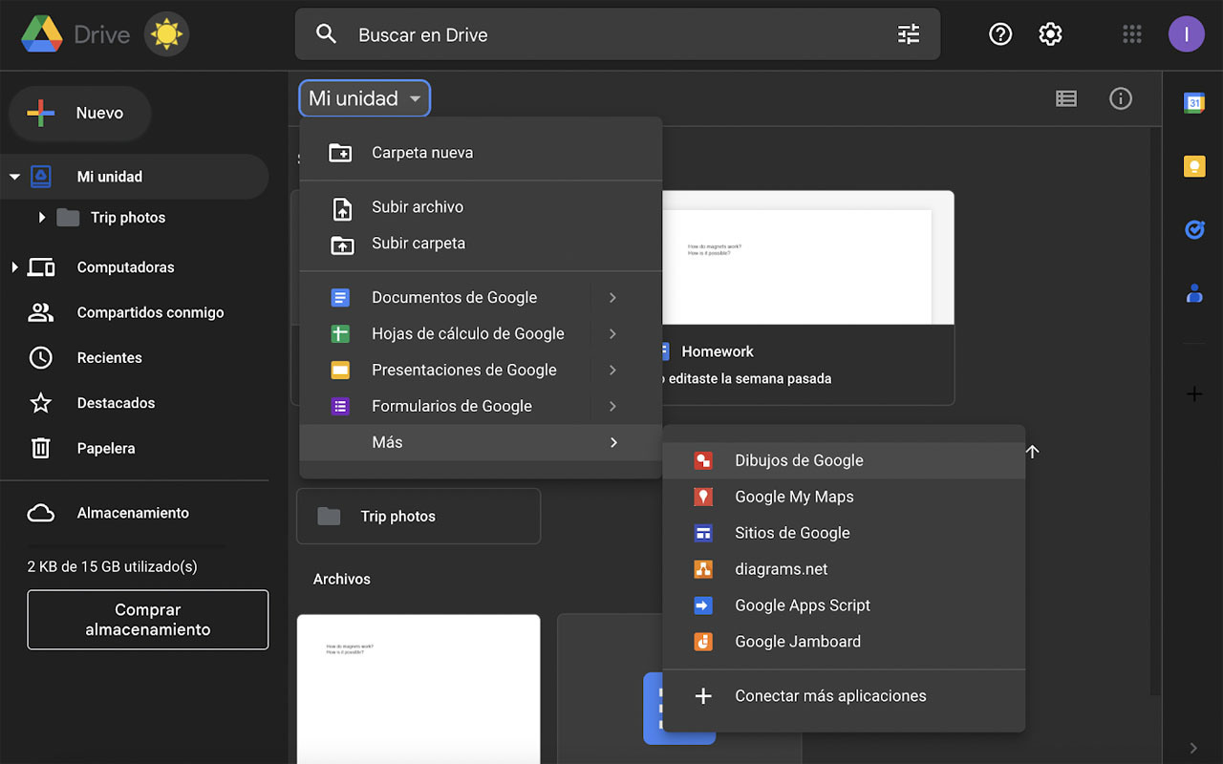The image size is (1223, 764).
Task: Expand the Trip photos tree arrow
Action: [x=42, y=218]
